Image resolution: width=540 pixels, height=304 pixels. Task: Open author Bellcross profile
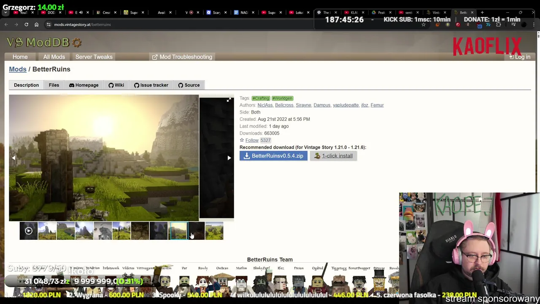[284, 105]
